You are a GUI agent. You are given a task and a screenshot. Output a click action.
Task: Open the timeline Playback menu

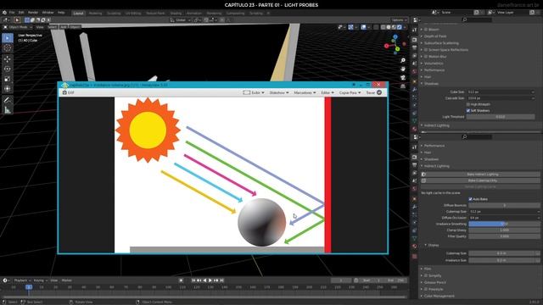(x=22, y=280)
